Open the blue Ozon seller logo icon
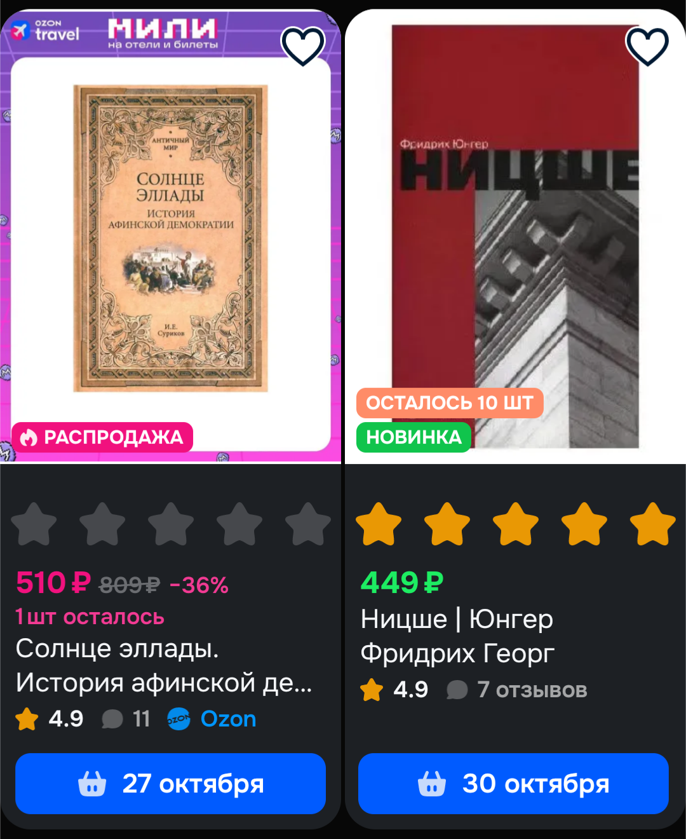The height and width of the screenshot is (839, 686). pyautogui.click(x=179, y=719)
